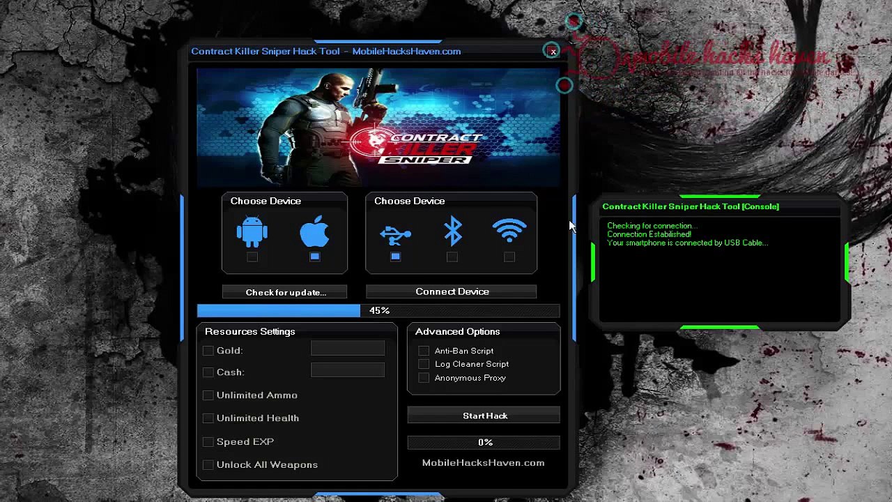Open the MobileHacksHaven.com link at bottom
This screenshot has height=502, width=892.
[x=483, y=463]
